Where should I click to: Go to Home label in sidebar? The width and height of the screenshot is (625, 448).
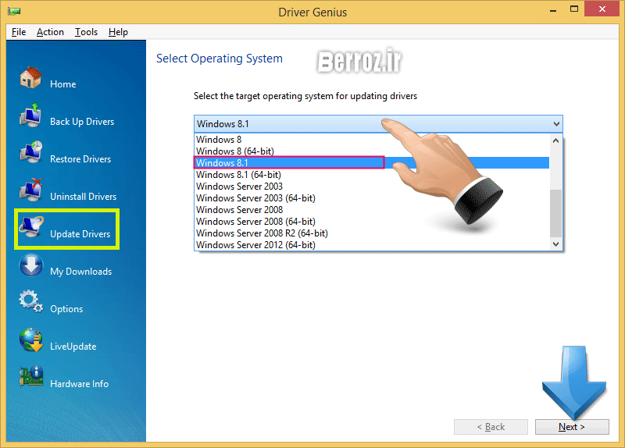click(x=63, y=84)
